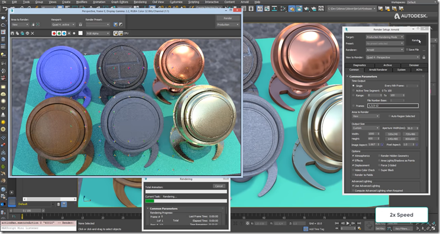Screen dimensions: 440x234
Task: Toggle the green channel button
Action: pyautogui.click(x=59, y=33)
